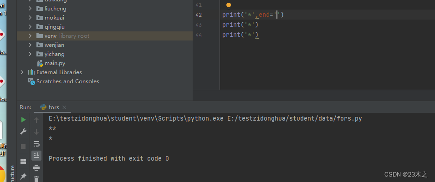435x182 pixels.
Task: Open run configuration wrench settings
Action: pos(23,131)
